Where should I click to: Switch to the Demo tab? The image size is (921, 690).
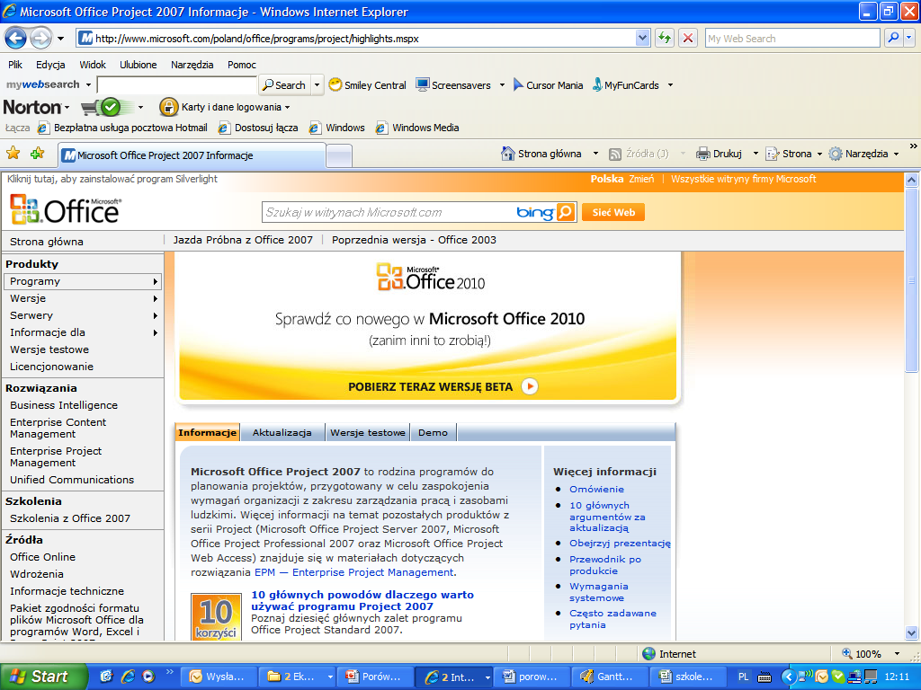433,432
